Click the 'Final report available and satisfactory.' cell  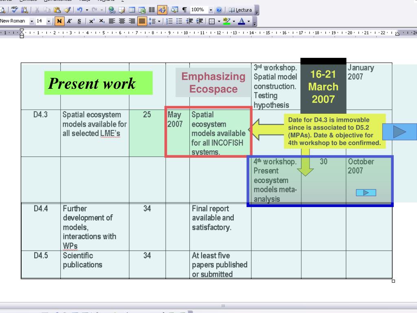[x=220, y=227]
